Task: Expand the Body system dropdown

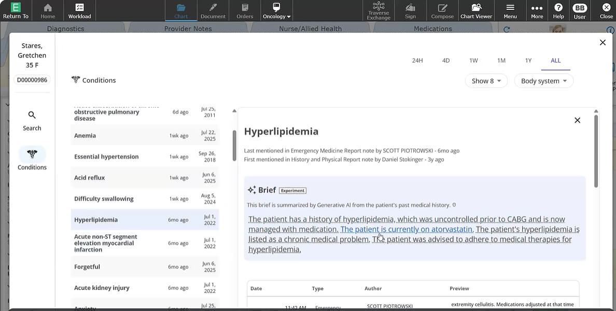Action: tap(543, 80)
